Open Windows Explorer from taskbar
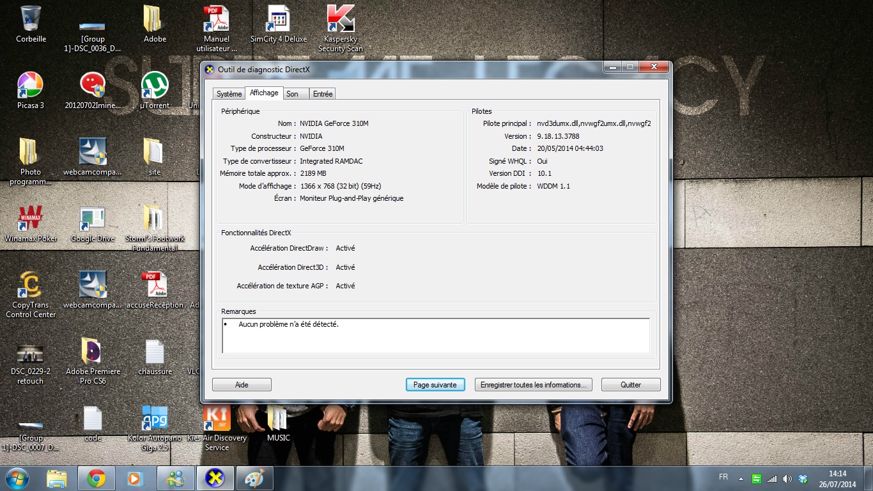The height and width of the screenshot is (491, 873). pos(57,478)
